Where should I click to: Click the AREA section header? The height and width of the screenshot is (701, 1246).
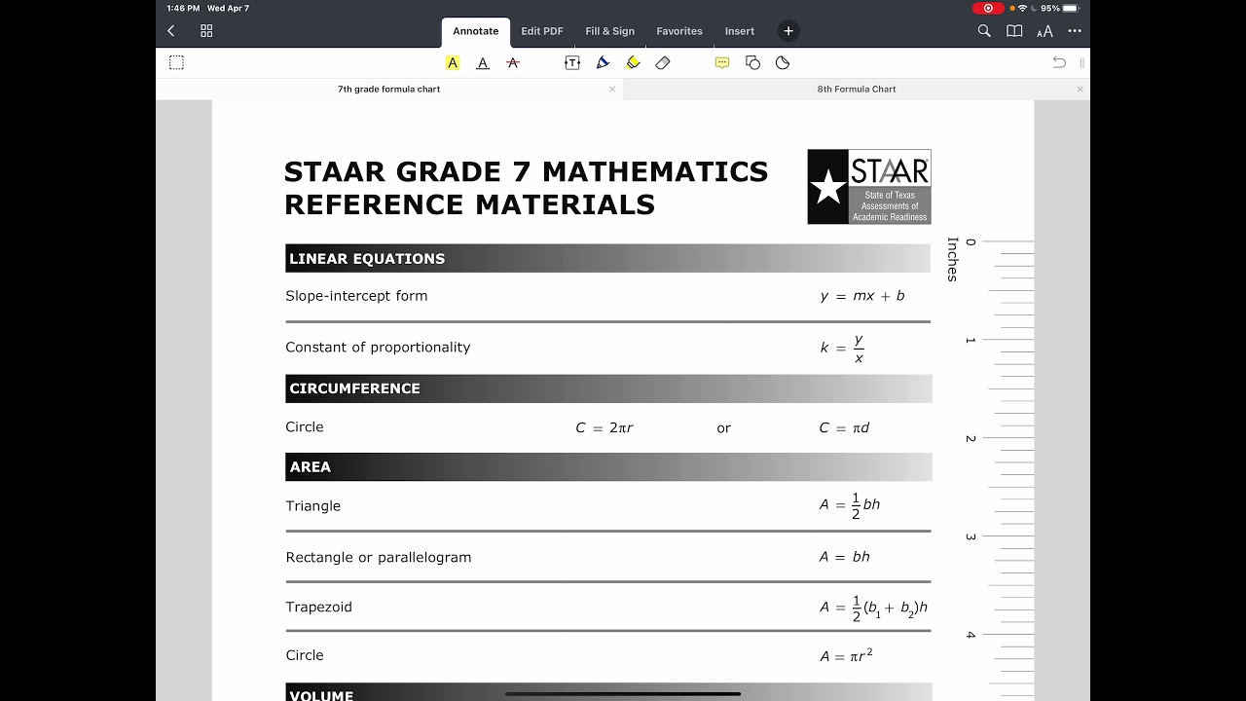tap(608, 466)
